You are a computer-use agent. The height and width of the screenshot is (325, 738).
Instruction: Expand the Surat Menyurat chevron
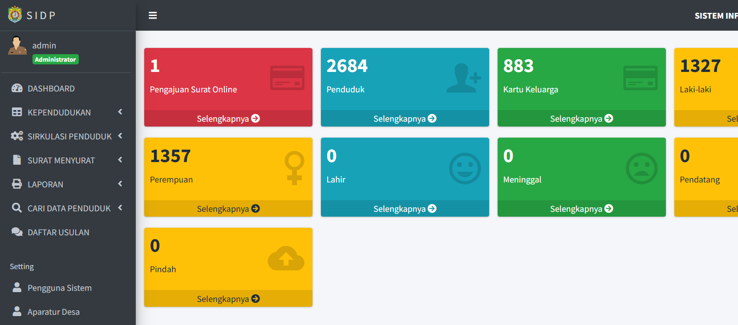point(120,160)
